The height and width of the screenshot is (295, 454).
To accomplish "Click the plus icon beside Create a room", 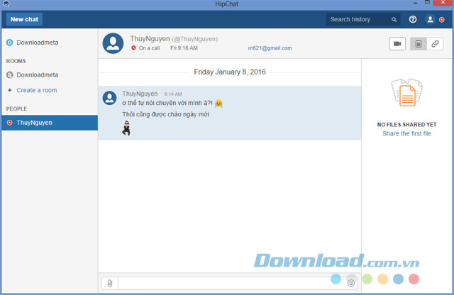I will [x=9, y=90].
